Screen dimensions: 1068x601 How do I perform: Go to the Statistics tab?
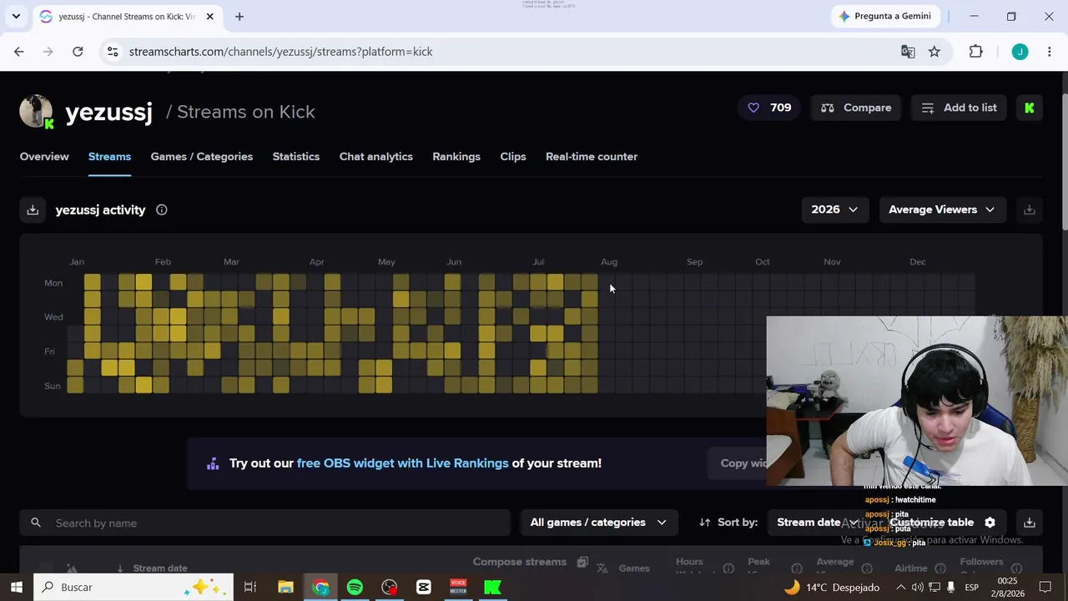[296, 157]
